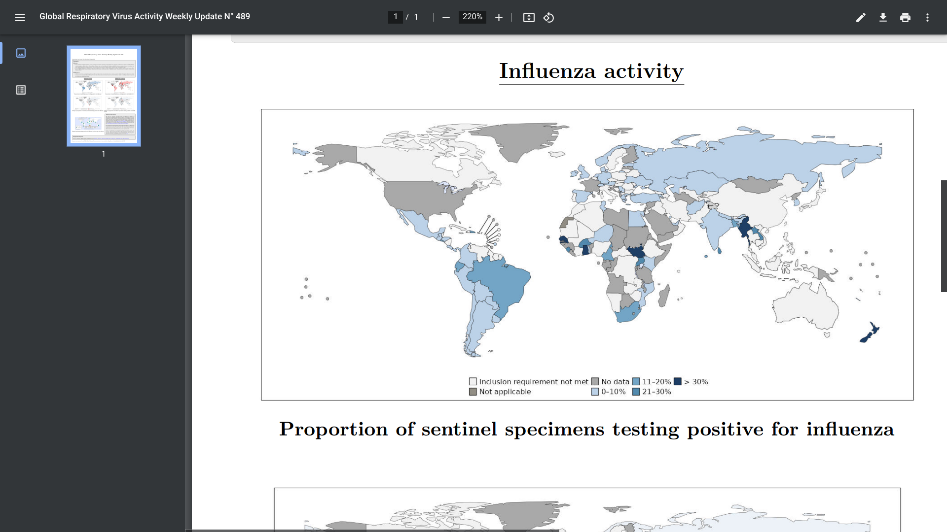Click the document title in toolbar
The width and height of the screenshot is (947, 532).
145,16
